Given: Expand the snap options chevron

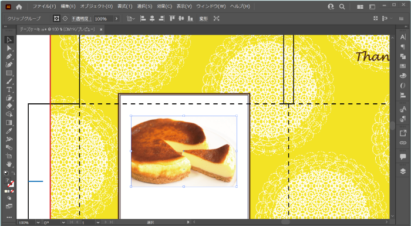Looking at the screenshot, I should (392, 18).
